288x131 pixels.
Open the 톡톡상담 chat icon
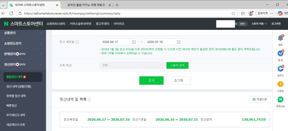(x=280, y=99)
